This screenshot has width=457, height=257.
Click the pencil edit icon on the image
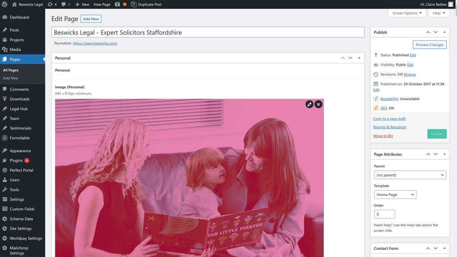pyautogui.click(x=309, y=104)
